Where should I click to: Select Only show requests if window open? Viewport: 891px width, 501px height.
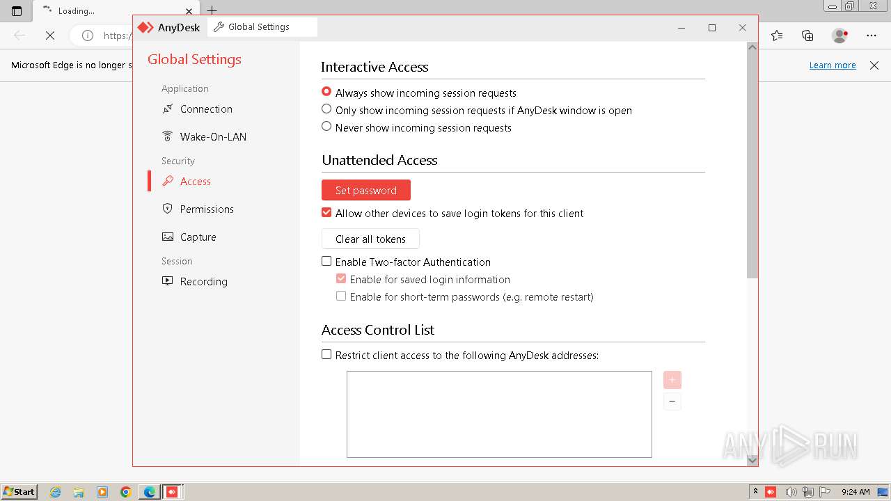click(x=326, y=109)
